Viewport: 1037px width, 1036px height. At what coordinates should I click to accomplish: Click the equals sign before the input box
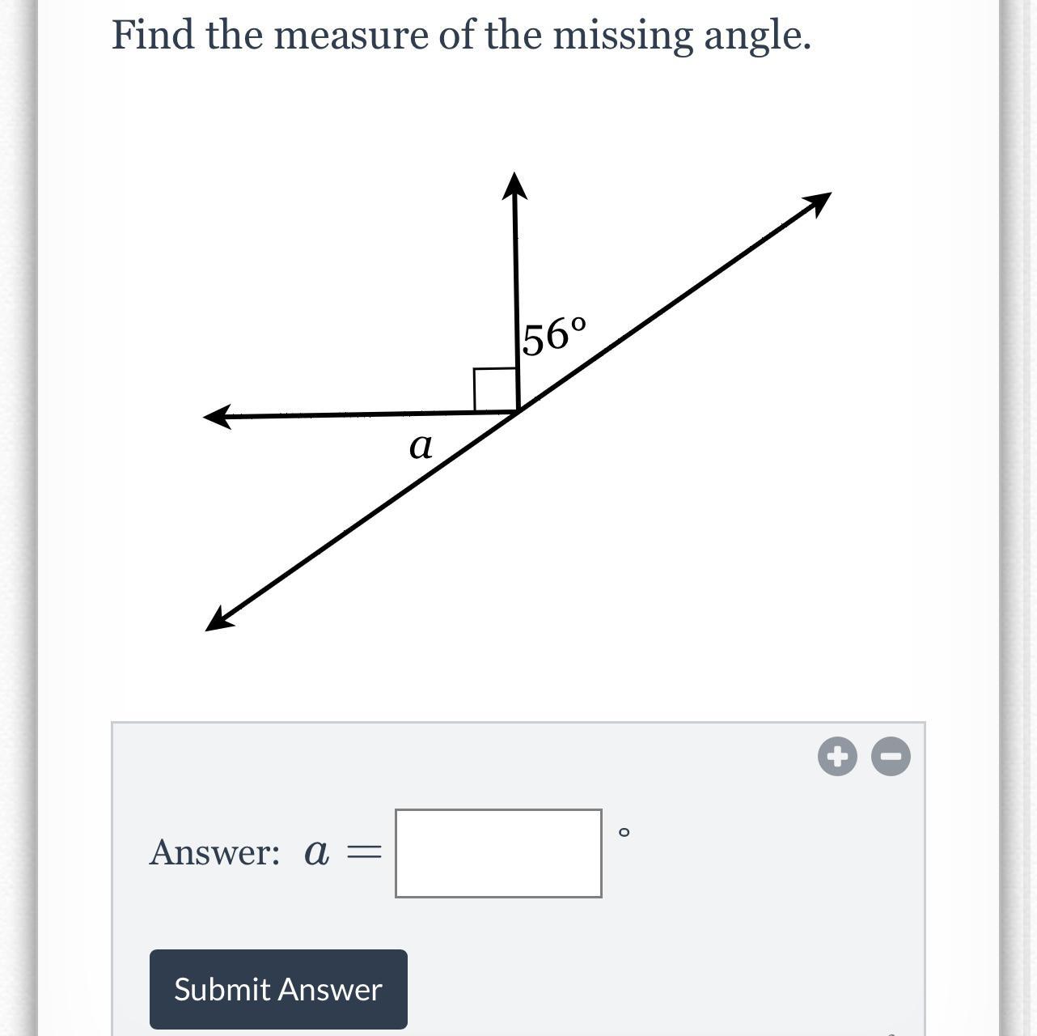[363, 852]
